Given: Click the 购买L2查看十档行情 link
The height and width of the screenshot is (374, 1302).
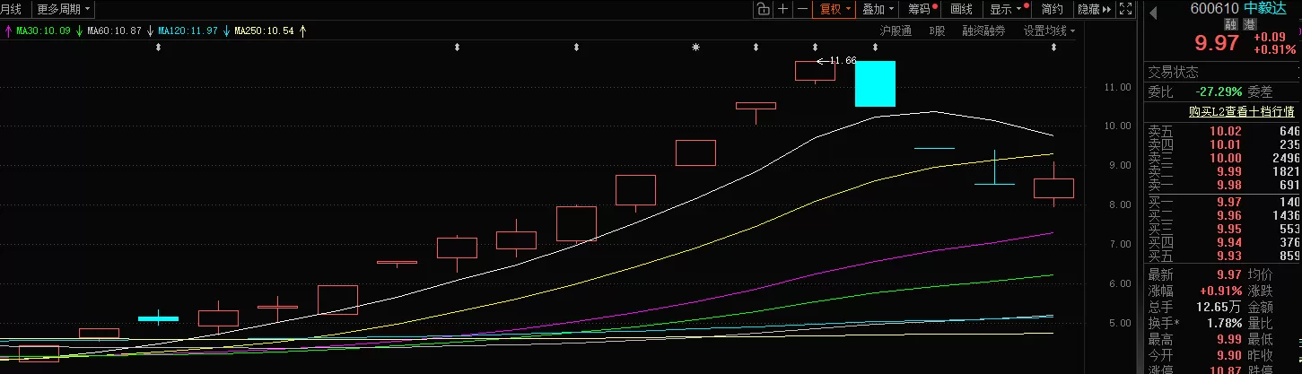Looking at the screenshot, I should [1241, 111].
